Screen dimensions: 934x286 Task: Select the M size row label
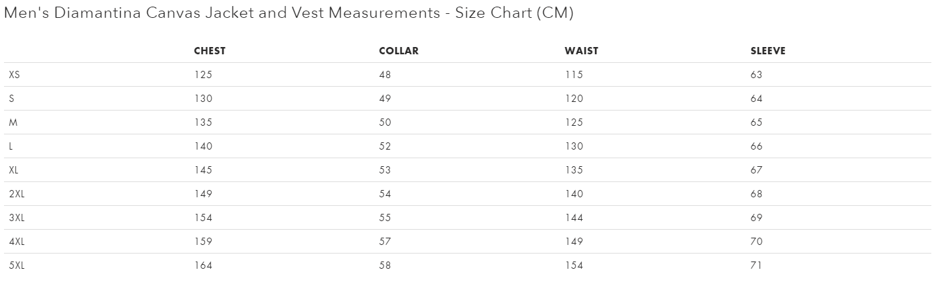point(13,122)
